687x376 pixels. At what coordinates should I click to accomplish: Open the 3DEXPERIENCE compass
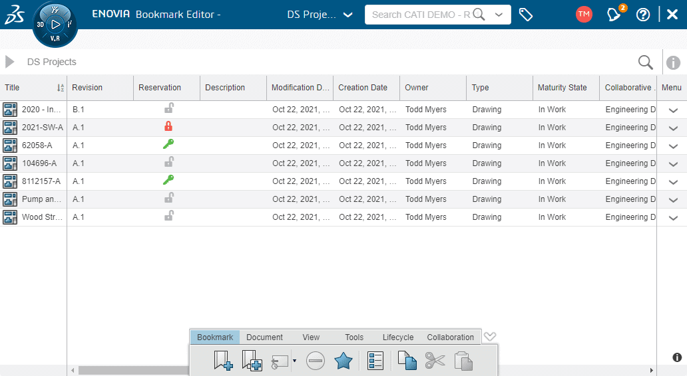pos(55,25)
